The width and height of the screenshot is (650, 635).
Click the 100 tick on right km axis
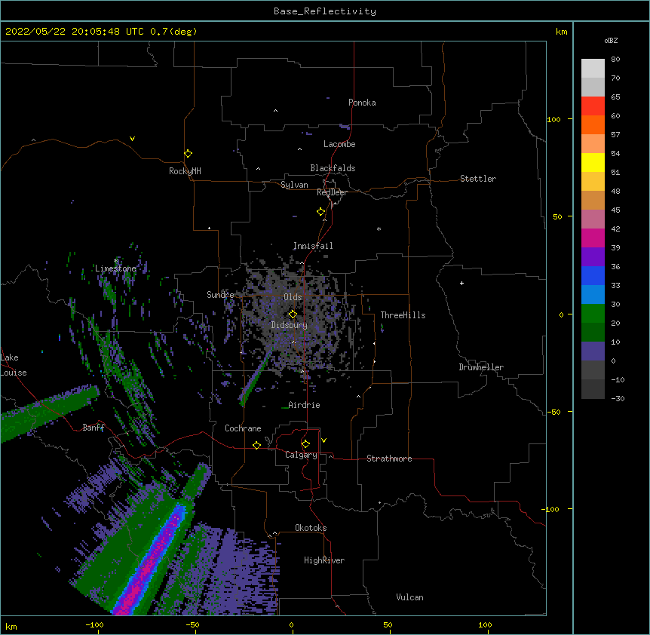coord(553,120)
